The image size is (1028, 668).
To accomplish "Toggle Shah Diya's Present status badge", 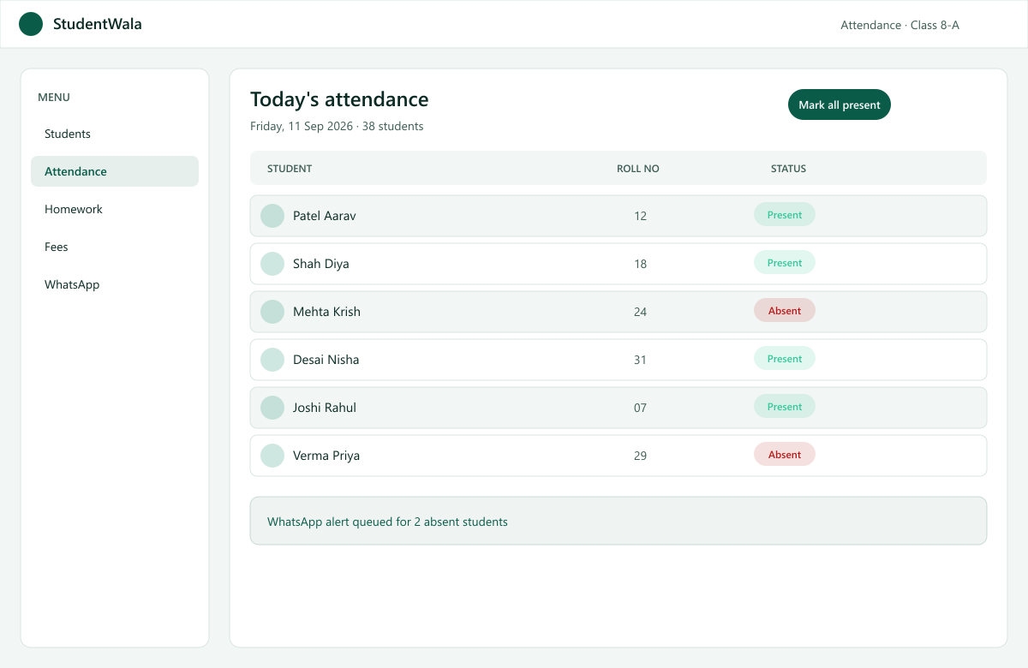I will [785, 263].
